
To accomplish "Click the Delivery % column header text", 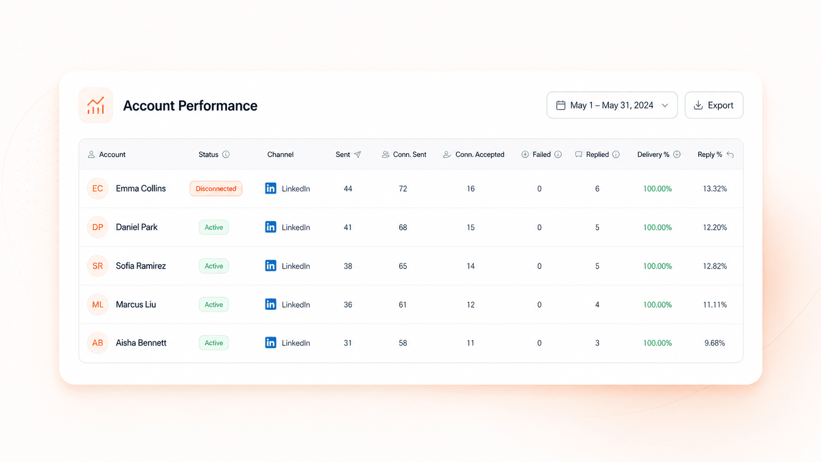I will tap(653, 154).
